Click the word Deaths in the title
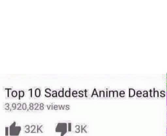Viewport: 167px width, 136px height. 147,93
